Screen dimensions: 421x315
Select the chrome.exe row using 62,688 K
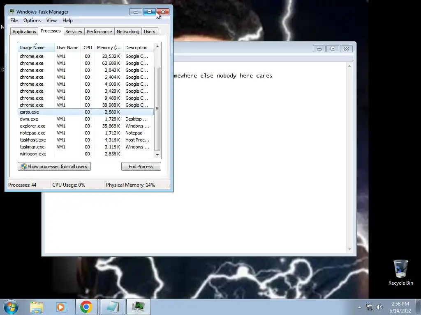86,63
